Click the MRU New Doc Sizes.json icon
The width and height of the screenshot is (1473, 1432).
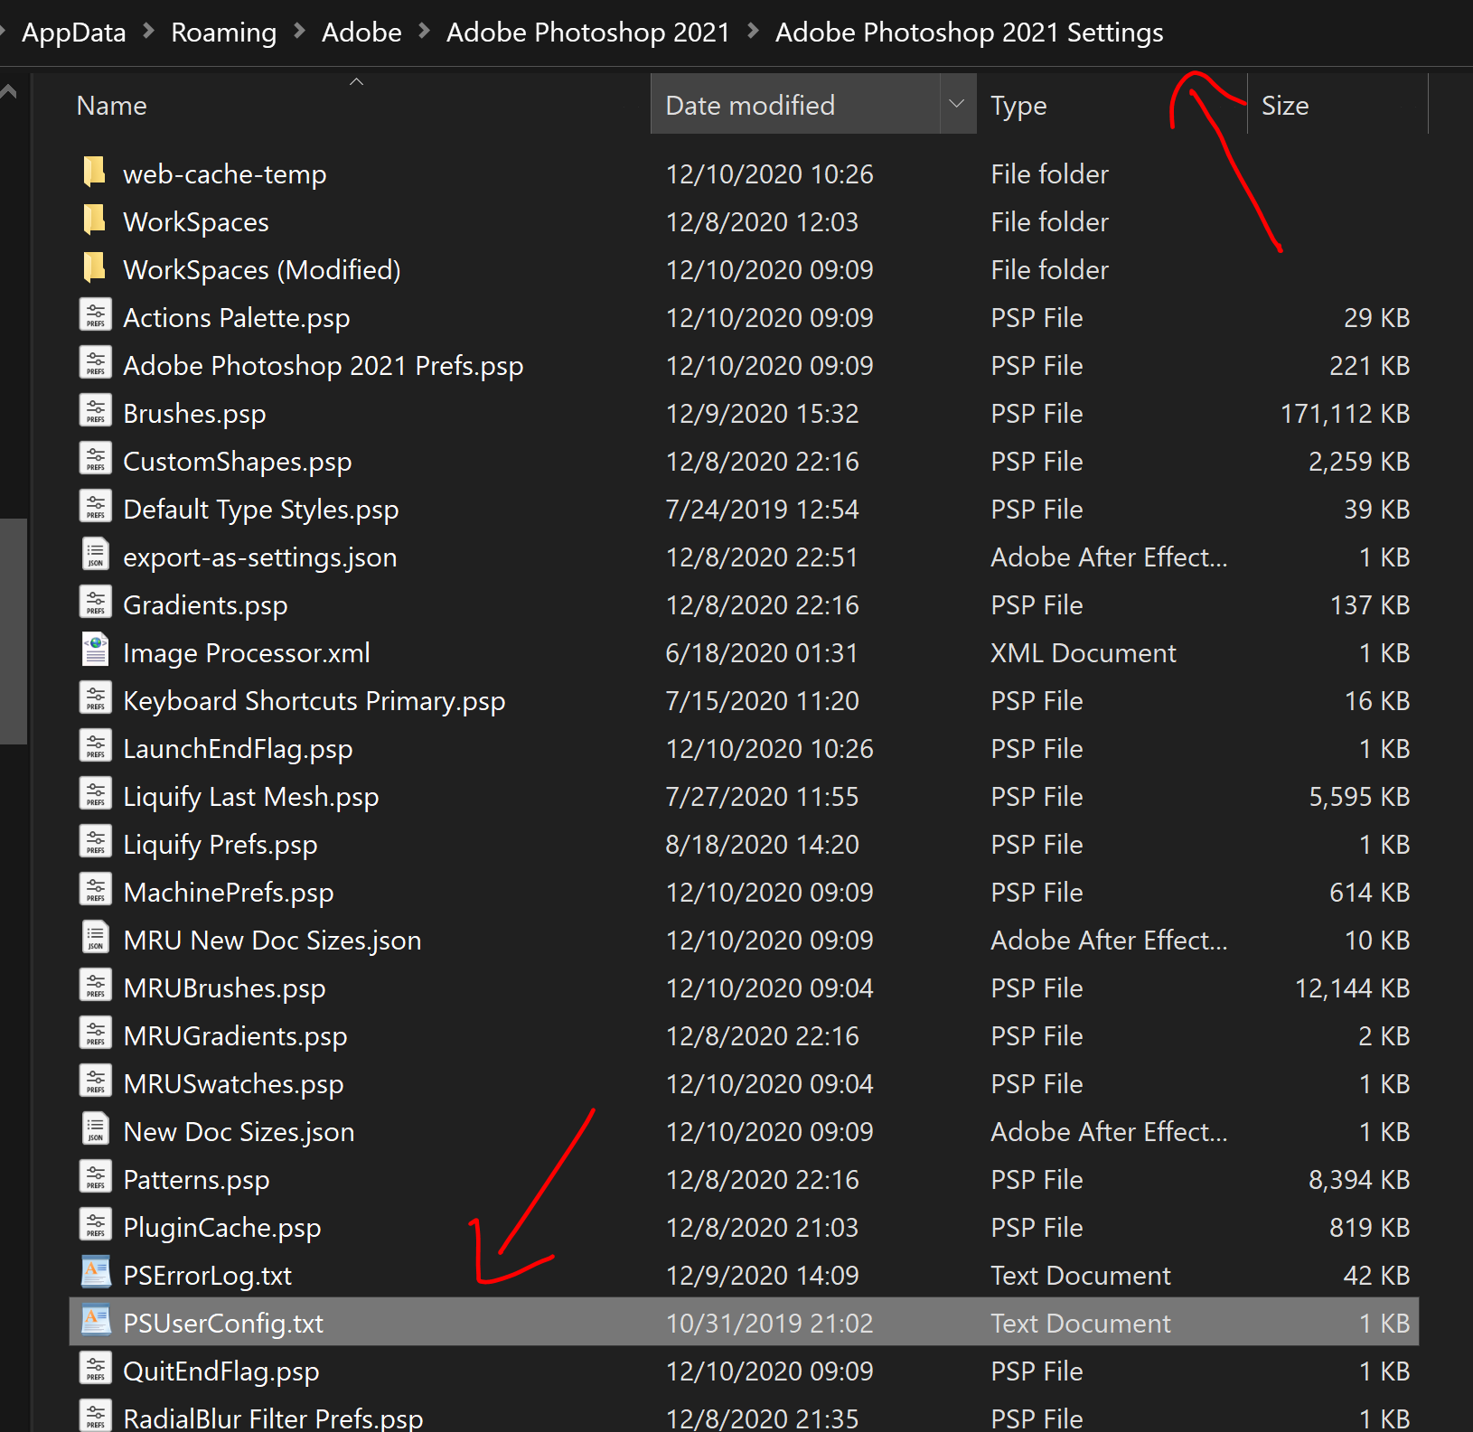(96, 937)
